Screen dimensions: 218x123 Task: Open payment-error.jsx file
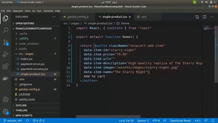coord(35,64)
